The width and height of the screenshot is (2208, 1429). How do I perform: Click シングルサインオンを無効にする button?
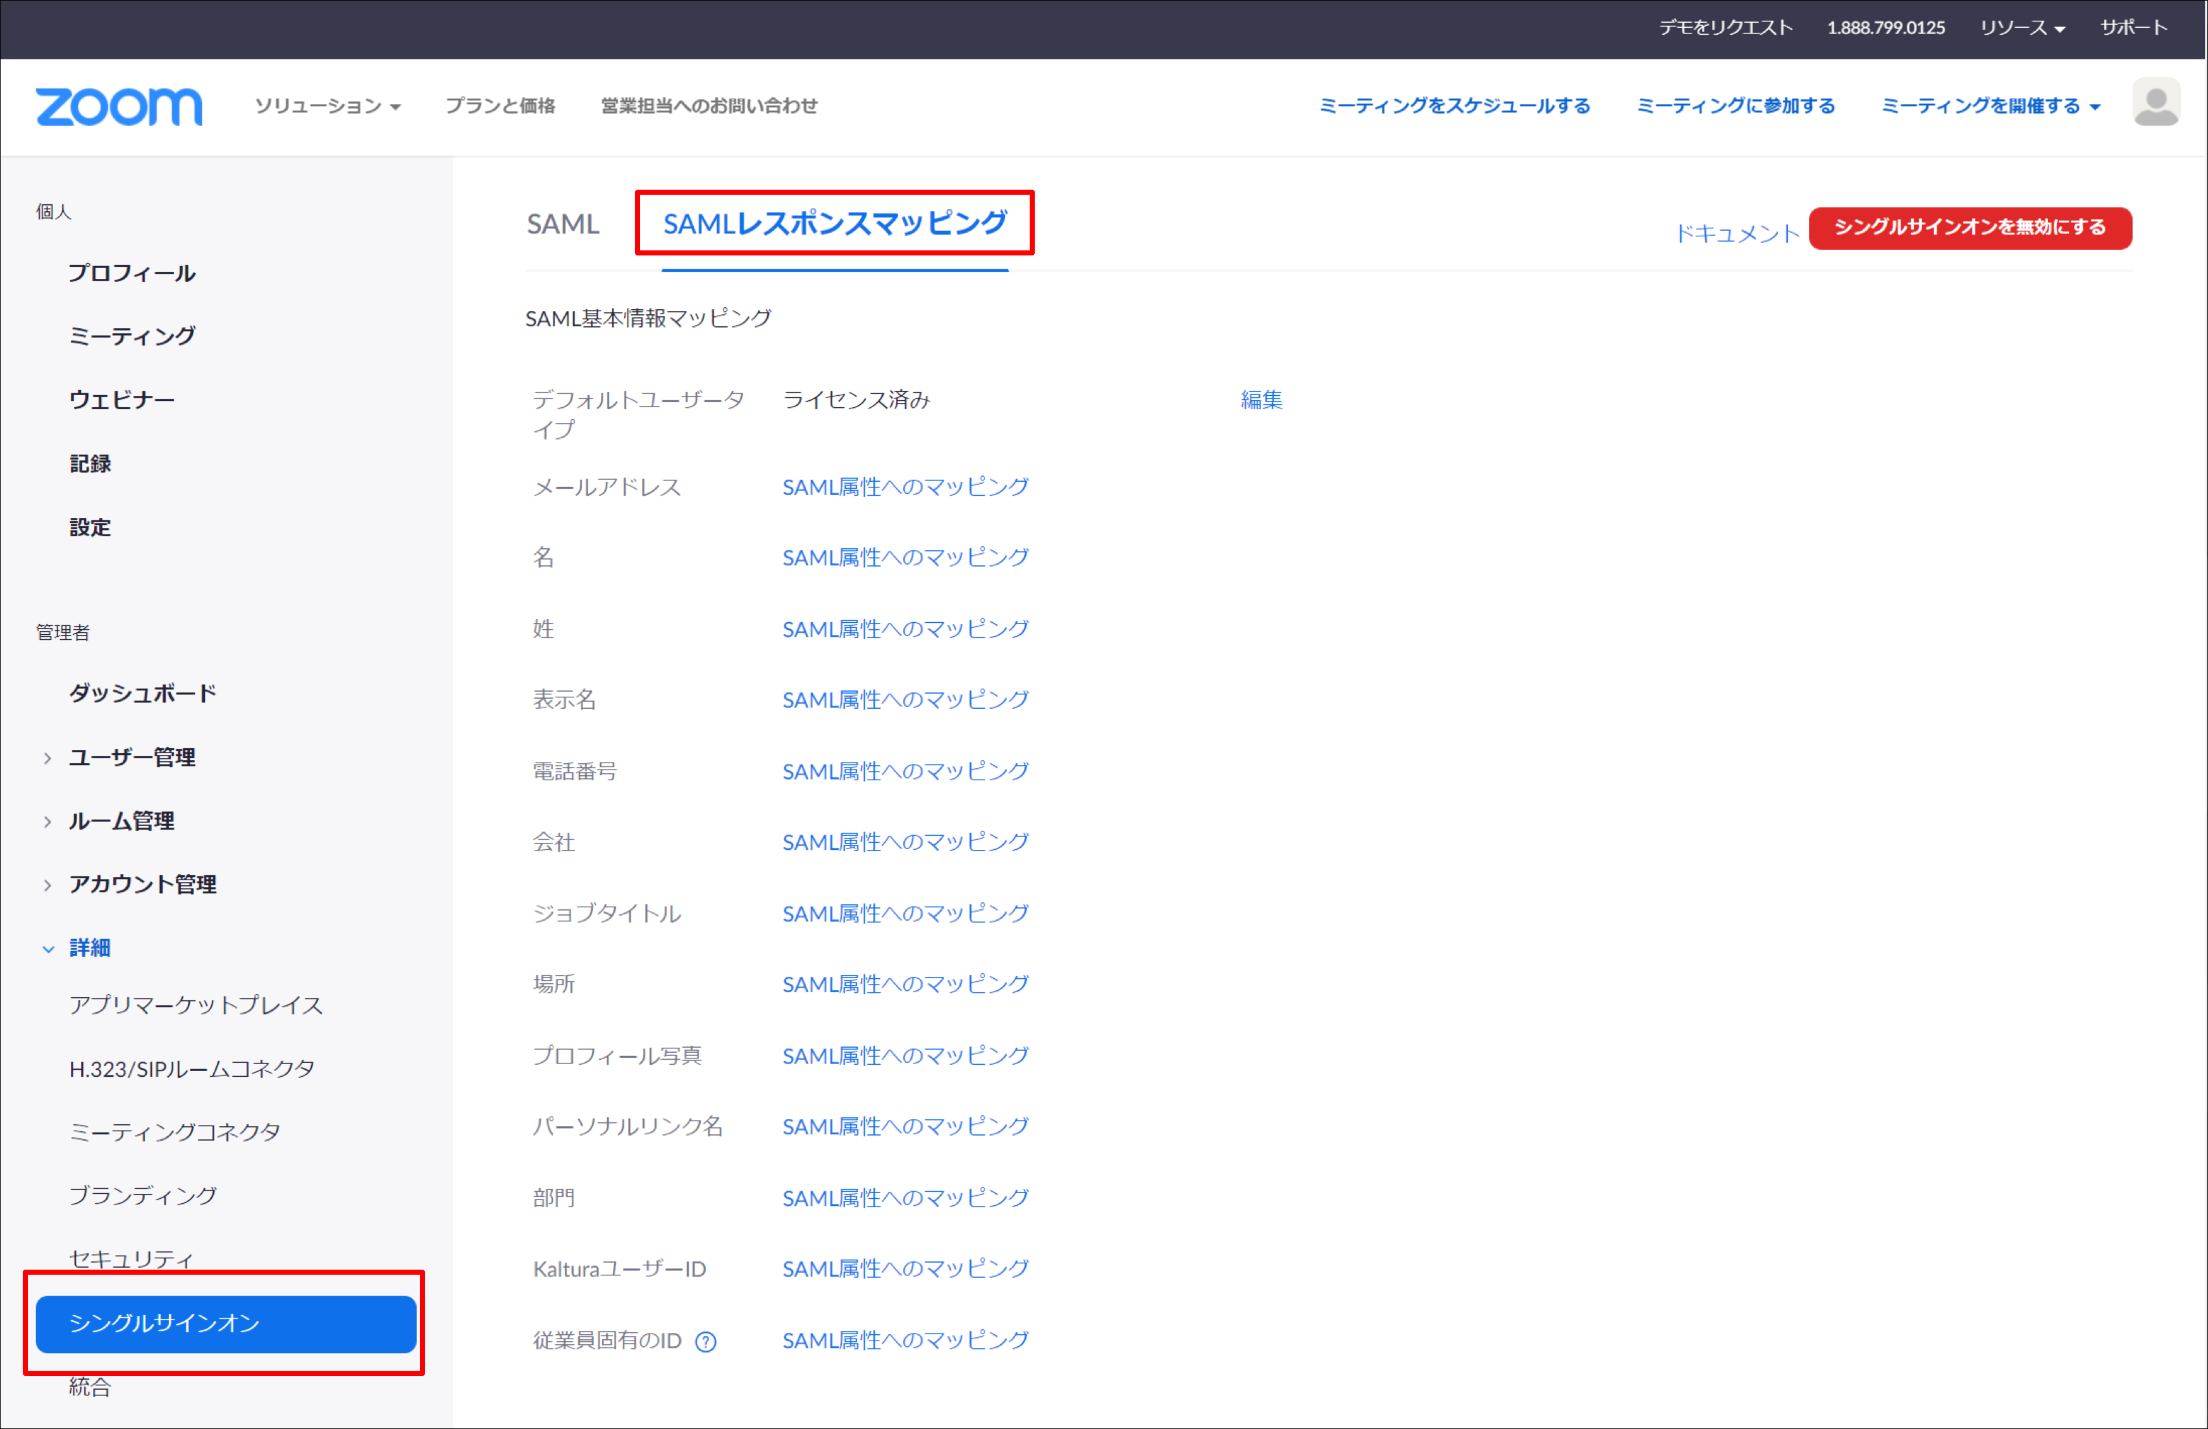click(x=1970, y=228)
